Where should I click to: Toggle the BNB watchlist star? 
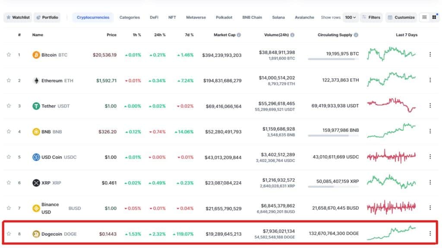pyautogui.click(x=9, y=131)
